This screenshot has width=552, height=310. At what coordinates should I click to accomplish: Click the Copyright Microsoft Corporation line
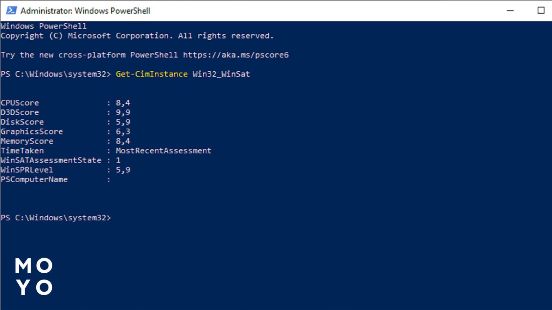[x=137, y=36]
